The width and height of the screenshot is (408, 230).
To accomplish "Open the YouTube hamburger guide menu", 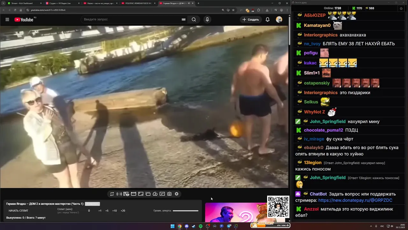I will click(x=7, y=19).
